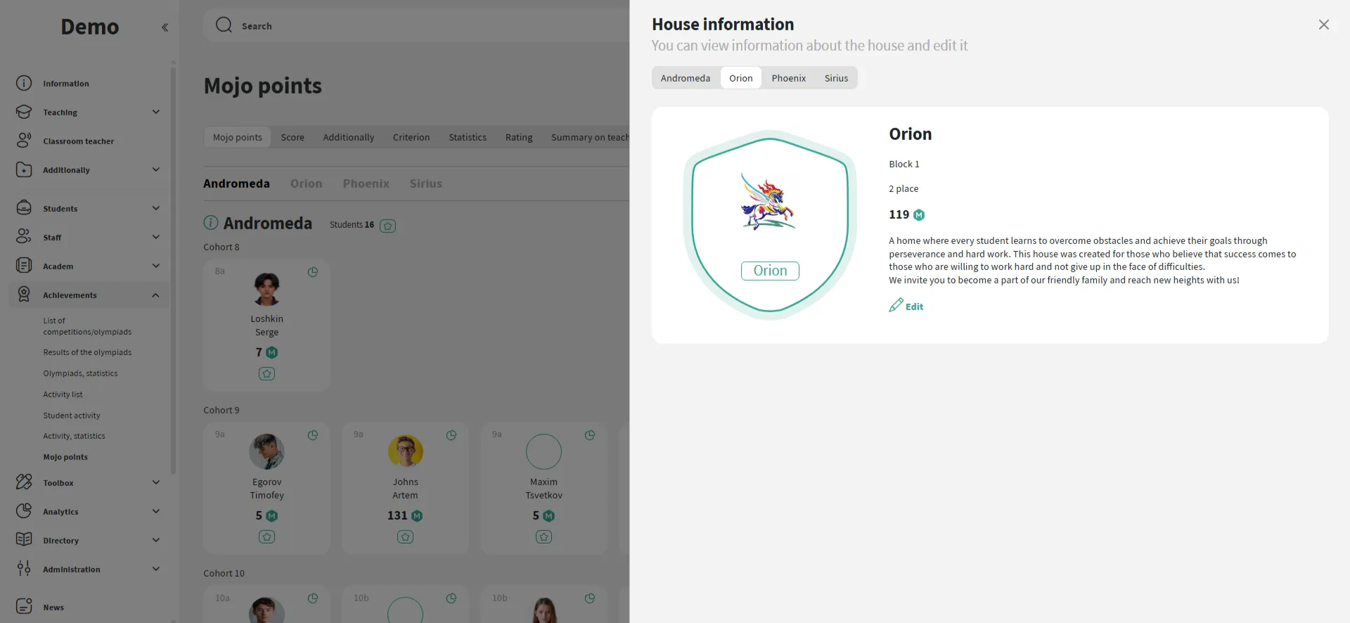Screen dimensions: 1350x623
Task: Switch to Phoenix tab in House information
Action: tap(788, 78)
